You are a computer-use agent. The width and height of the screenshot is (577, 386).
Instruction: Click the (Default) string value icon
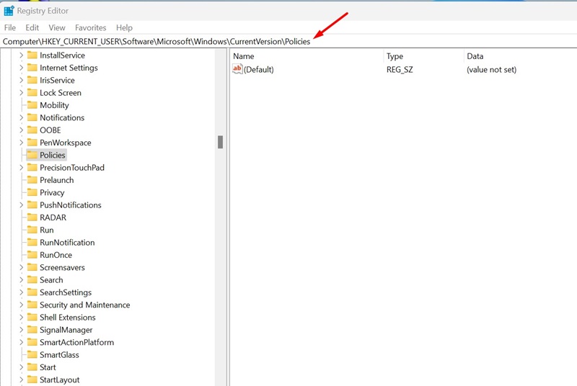[x=238, y=69]
